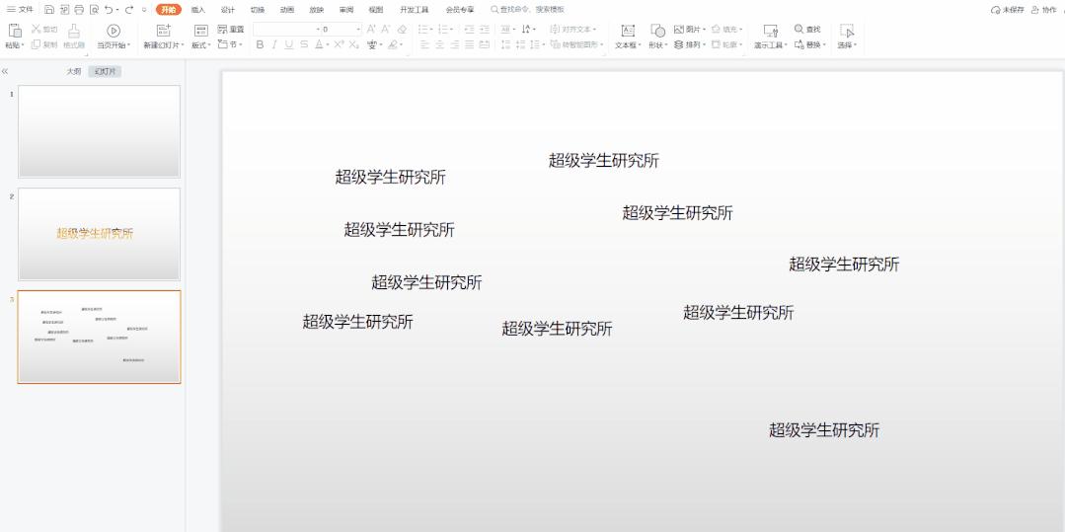Image resolution: width=1065 pixels, height=532 pixels.
Task: Undo the last action
Action: pos(109,10)
